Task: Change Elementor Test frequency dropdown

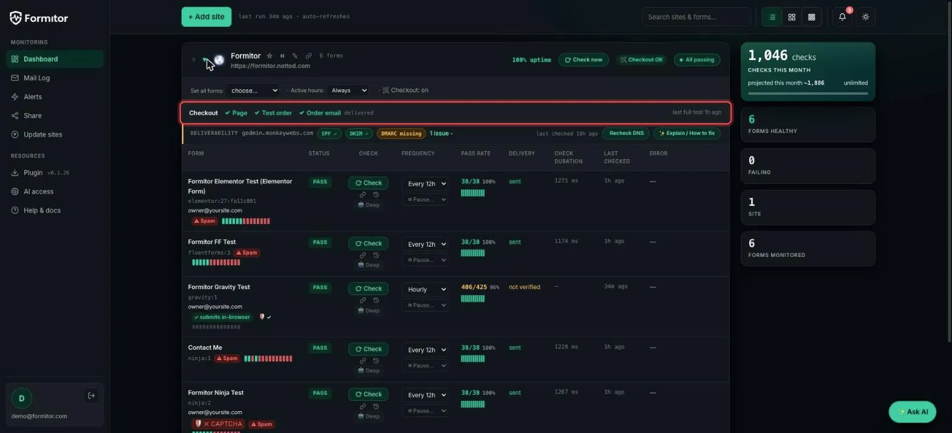Action: pyautogui.click(x=425, y=184)
